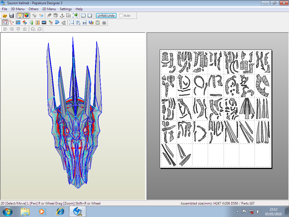The width and height of the screenshot is (289, 217).
Task: Print the pattern with the printer icon
Action: click(104, 23)
